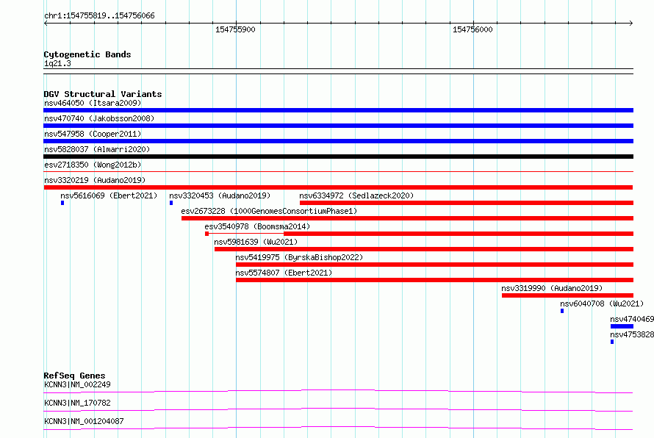Select the 1q21.3 band label
Viewport: 654px width, 438px height.
[57, 63]
